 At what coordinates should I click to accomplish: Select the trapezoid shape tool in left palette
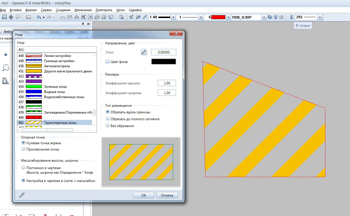tap(6, 81)
